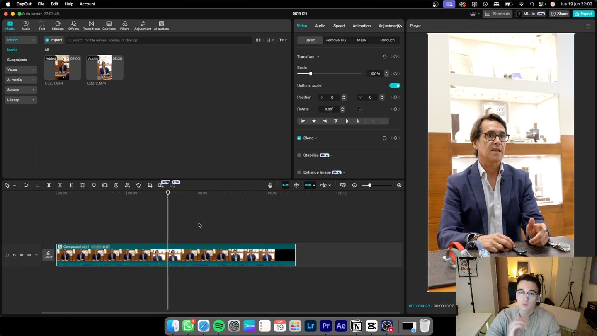Click the zoom in timeline plus icon
The width and height of the screenshot is (597, 336).
pyautogui.click(x=399, y=185)
